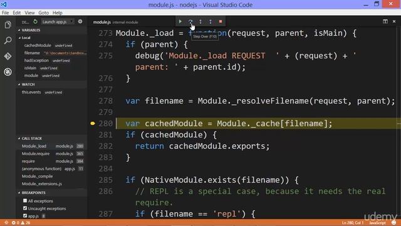Click the Step Out debug button

pos(211,21)
